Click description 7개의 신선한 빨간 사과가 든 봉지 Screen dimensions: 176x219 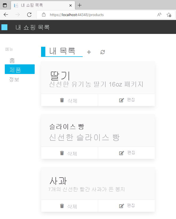coord(86,189)
